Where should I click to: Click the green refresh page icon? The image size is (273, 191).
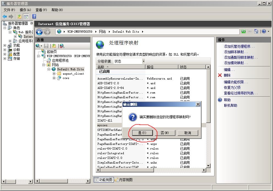click(244, 32)
